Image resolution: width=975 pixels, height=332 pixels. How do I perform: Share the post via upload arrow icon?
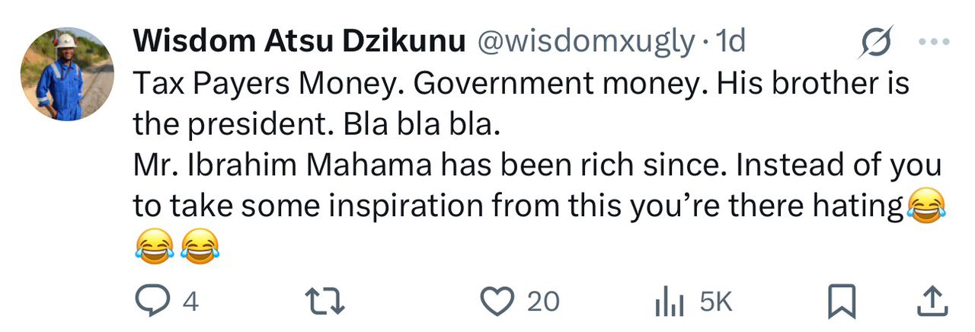(930, 302)
